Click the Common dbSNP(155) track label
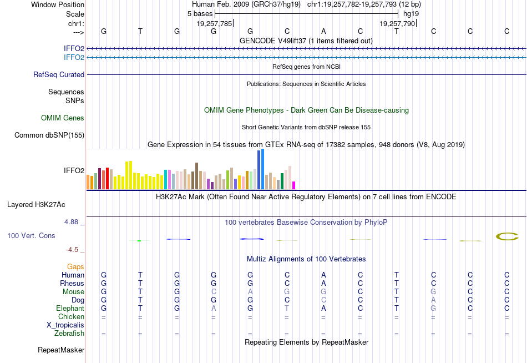Image resolution: width=527 pixels, height=363 pixels. coord(49,135)
